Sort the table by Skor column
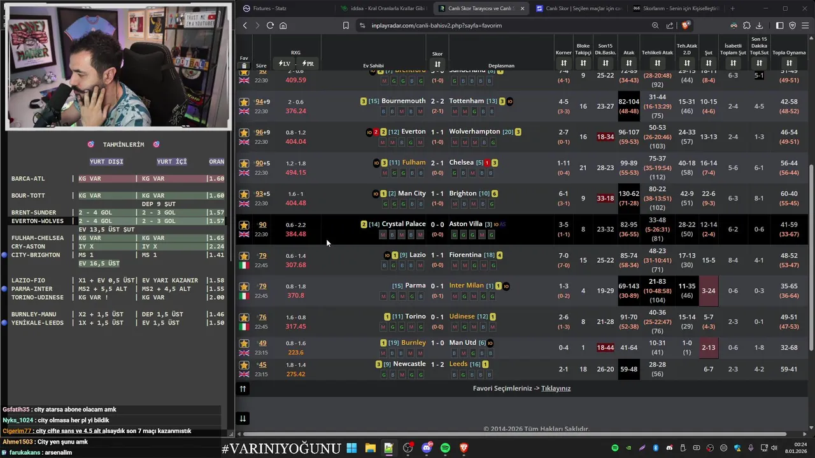Image resolution: width=815 pixels, height=458 pixels. coord(437,64)
